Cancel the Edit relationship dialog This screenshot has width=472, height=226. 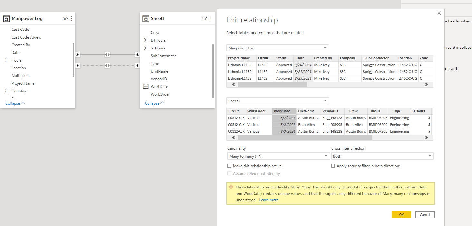(425, 215)
